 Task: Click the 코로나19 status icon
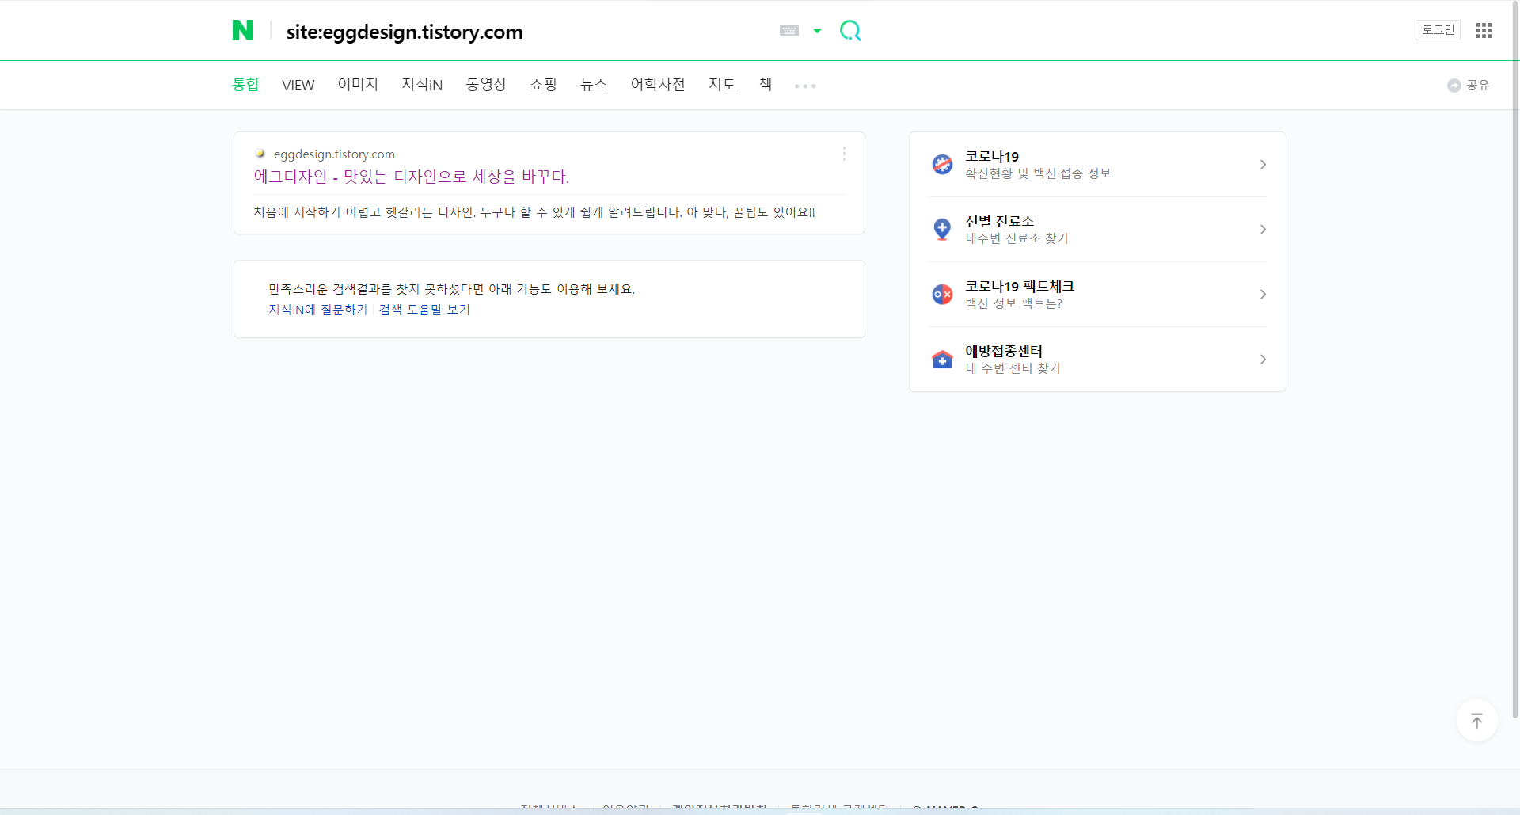[x=942, y=164]
